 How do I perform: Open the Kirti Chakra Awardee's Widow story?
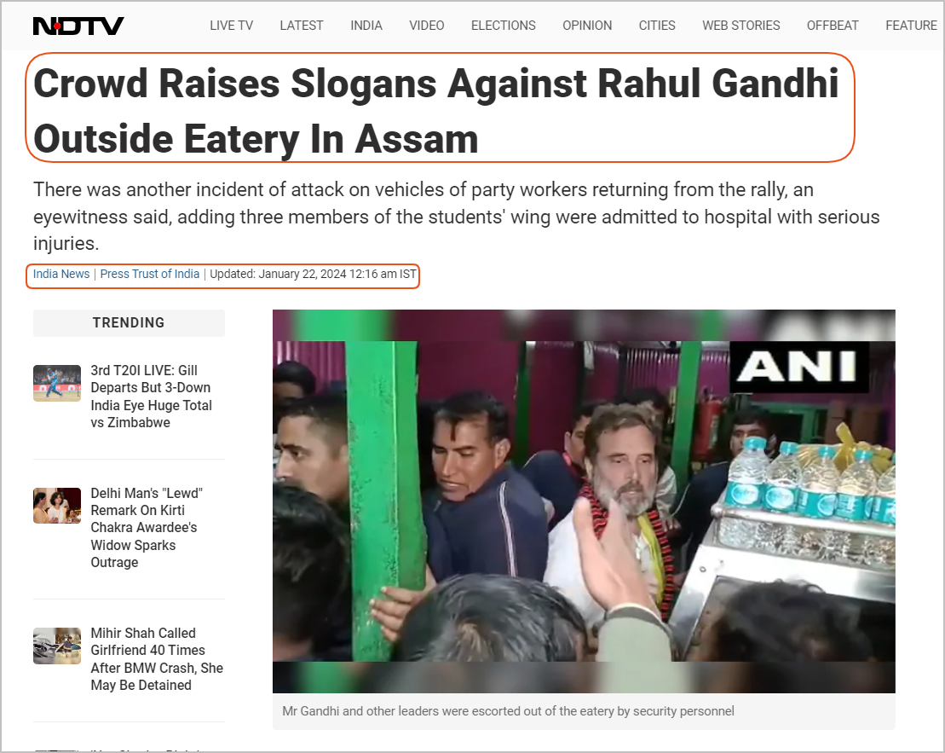tap(147, 527)
